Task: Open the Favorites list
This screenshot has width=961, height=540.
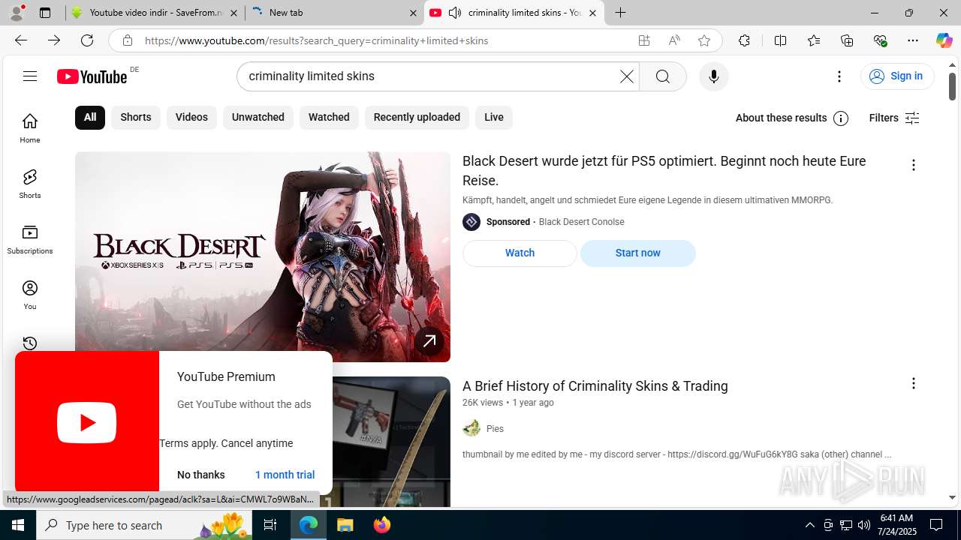Action: pos(814,40)
